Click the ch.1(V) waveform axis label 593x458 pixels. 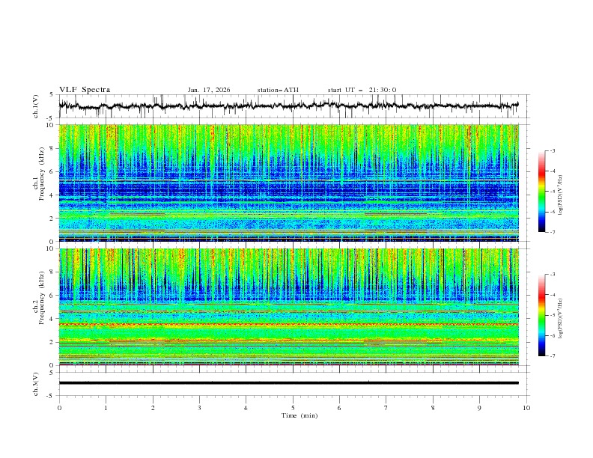[36, 106]
